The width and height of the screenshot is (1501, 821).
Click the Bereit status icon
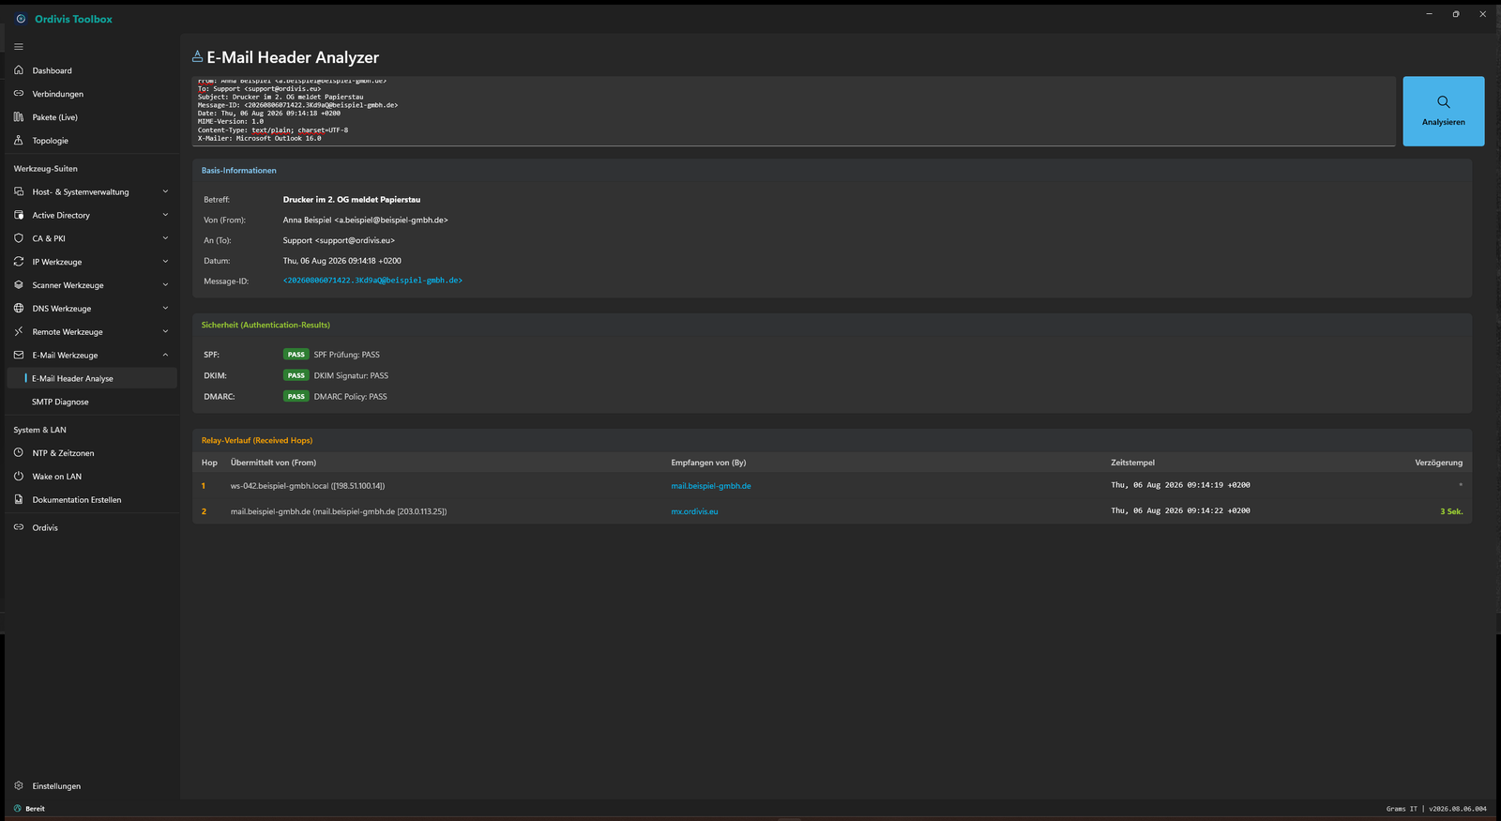[18, 808]
